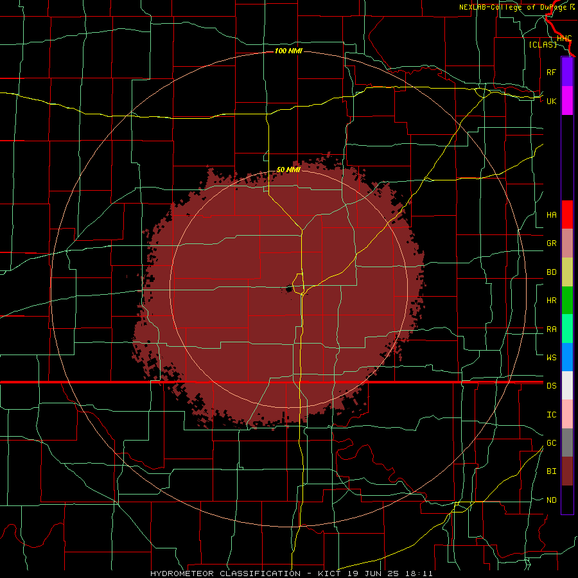
Task: Click the ND legend label
Action: [551, 500]
